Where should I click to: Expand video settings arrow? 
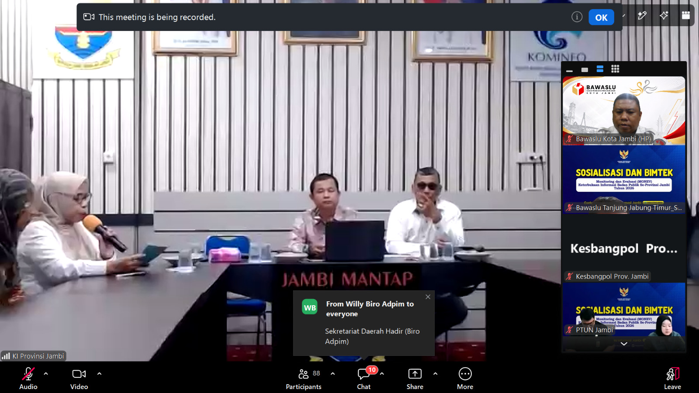click(99, 374)
